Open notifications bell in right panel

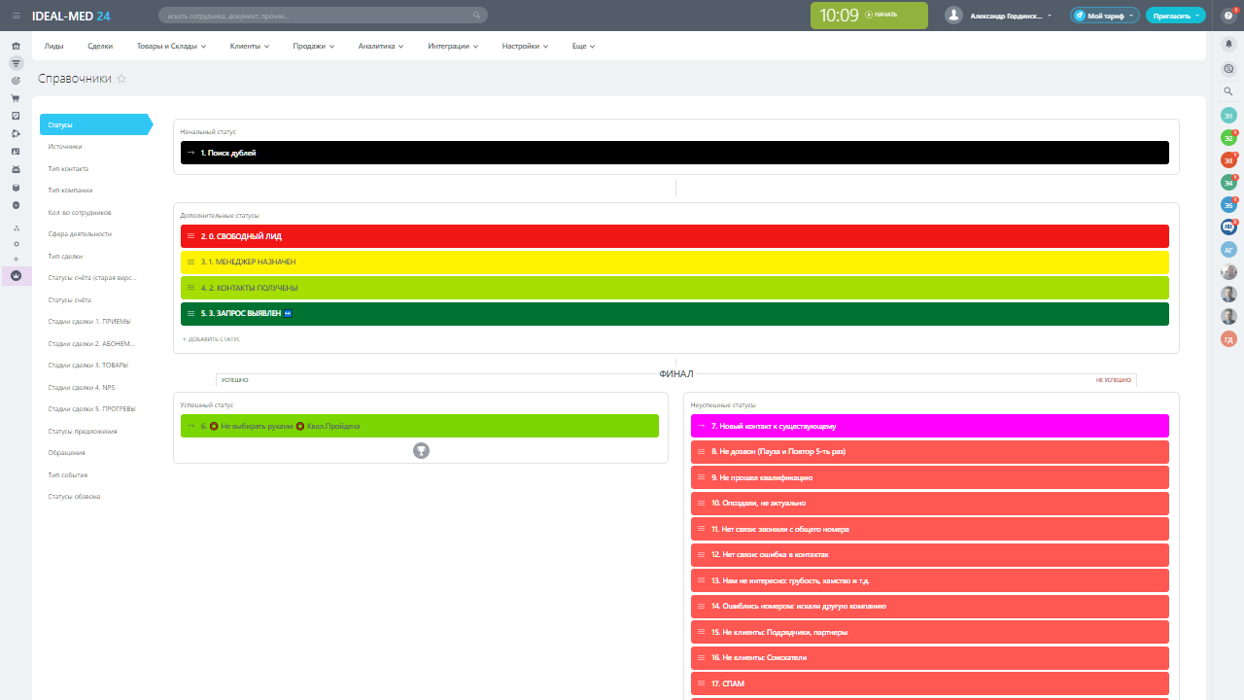pyautogui.click(x=1228, y=45)
